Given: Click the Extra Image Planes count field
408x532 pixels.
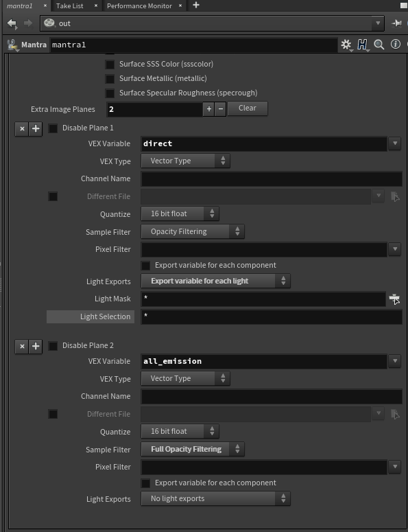Looking at the screenshot, I should 155,109.
